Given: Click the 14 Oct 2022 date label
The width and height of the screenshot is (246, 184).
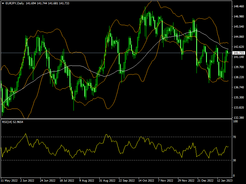Looking at the screenshot, I should pyautogui.click(x=146, y=181).
